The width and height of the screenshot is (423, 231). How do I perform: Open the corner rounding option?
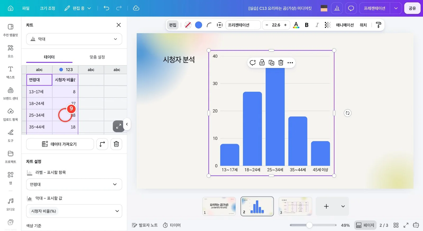pyautogui.click(x=209, y=25)
